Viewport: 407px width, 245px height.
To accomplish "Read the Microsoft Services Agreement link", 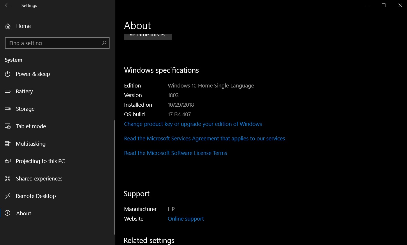I will [205, 139].
